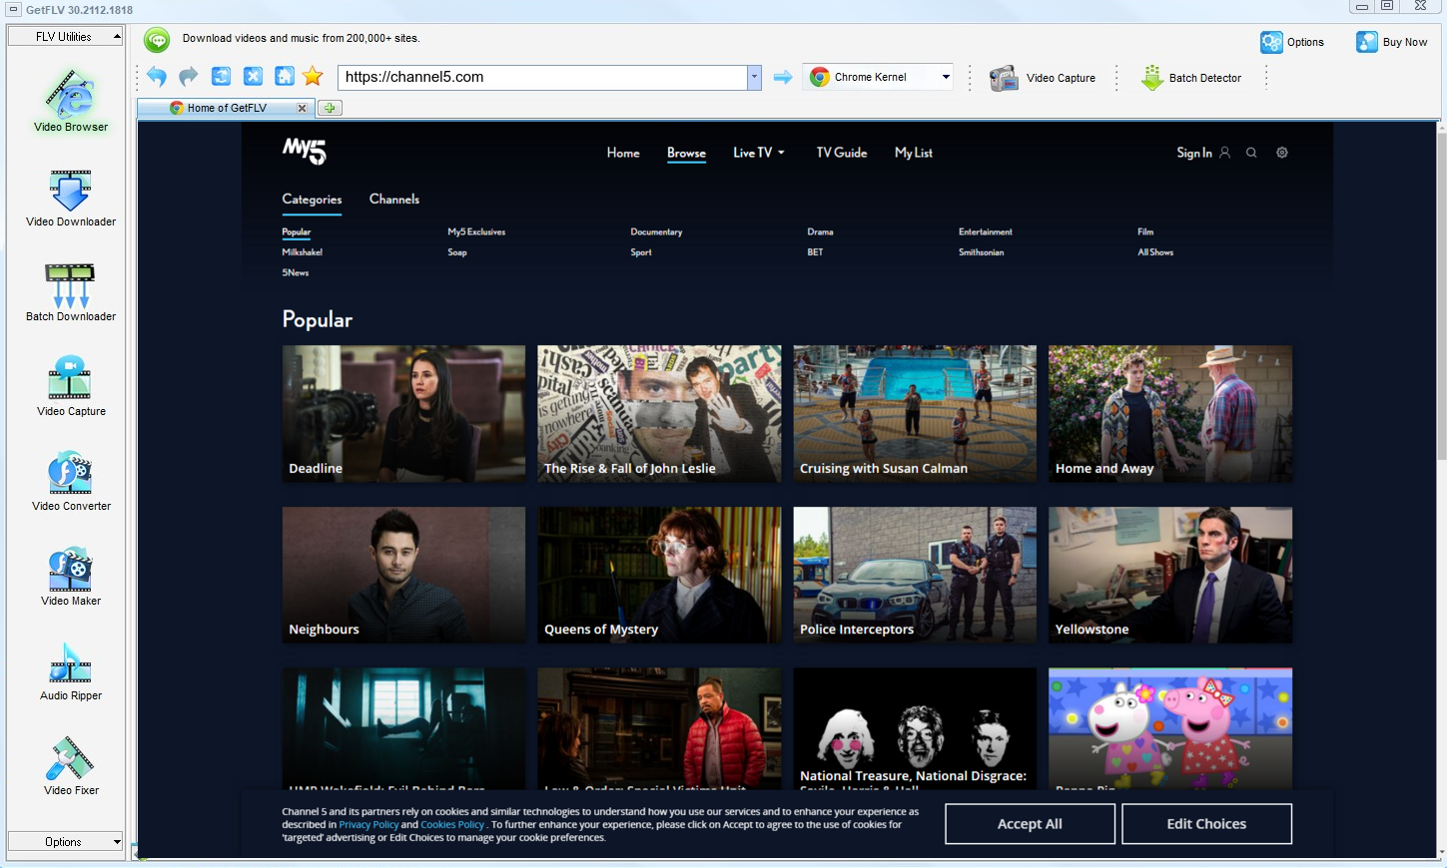Open Cruising with Susan Calman thumbnail
This screenshot has width=1447, height=868.
point(915,414)
